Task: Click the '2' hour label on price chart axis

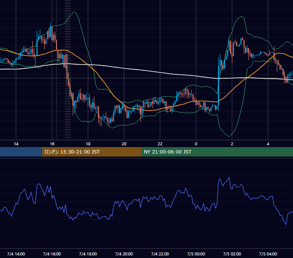Action: coord(232,144)
